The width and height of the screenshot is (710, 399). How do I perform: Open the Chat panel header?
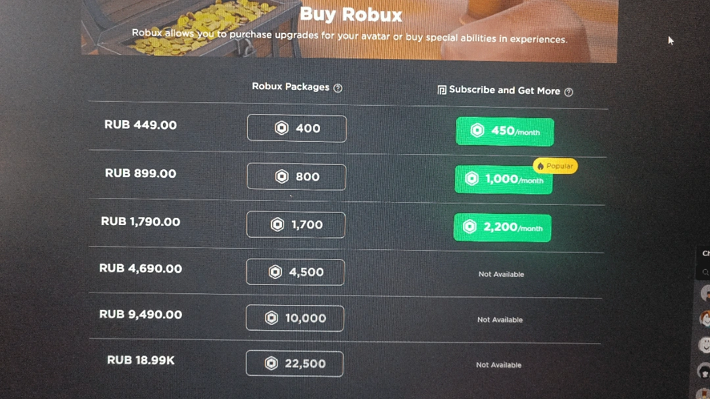(705, 253)
